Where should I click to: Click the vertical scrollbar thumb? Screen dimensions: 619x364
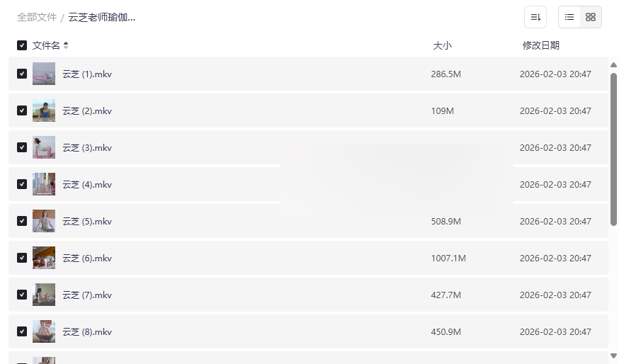pyautogui.click(x=613, y=149)
